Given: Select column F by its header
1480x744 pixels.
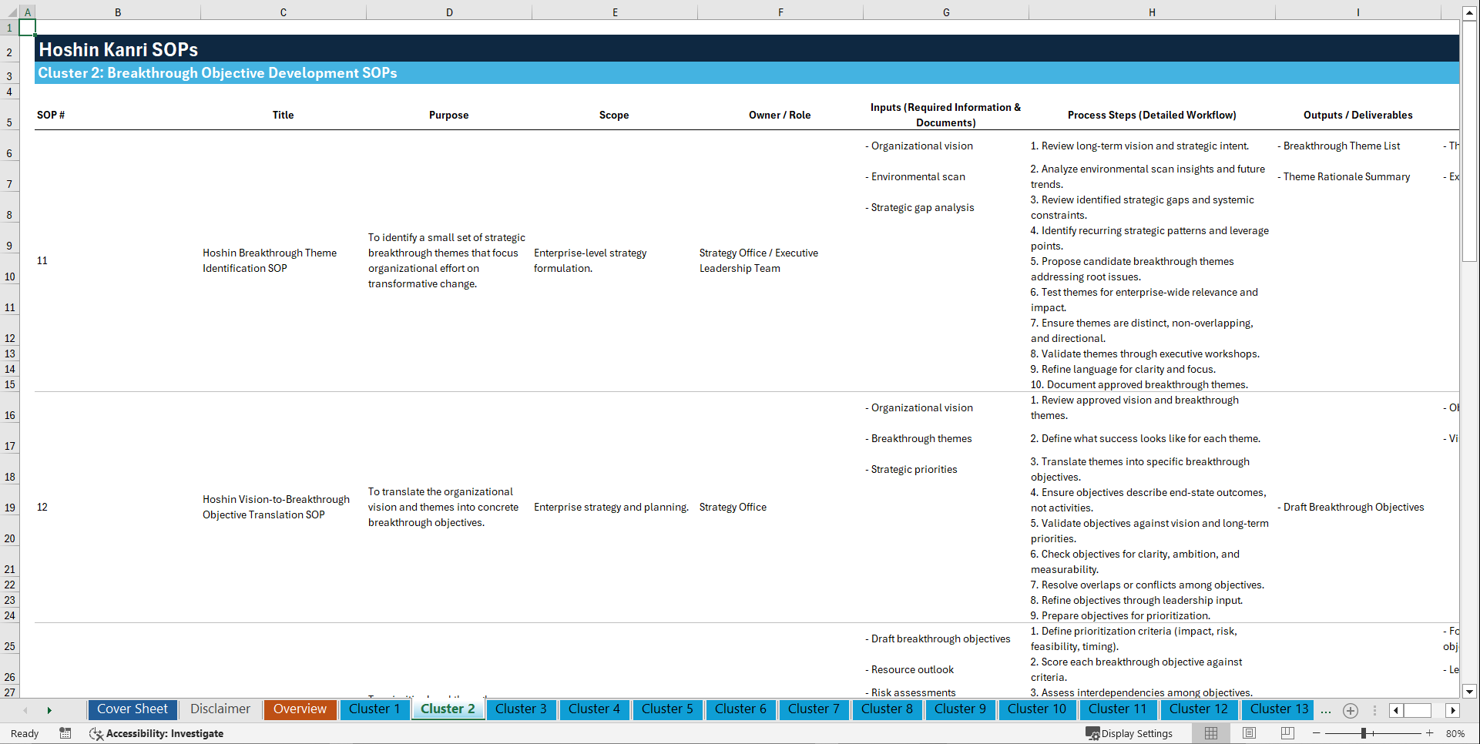Looking at the screenshot, I should coord(780,12).
